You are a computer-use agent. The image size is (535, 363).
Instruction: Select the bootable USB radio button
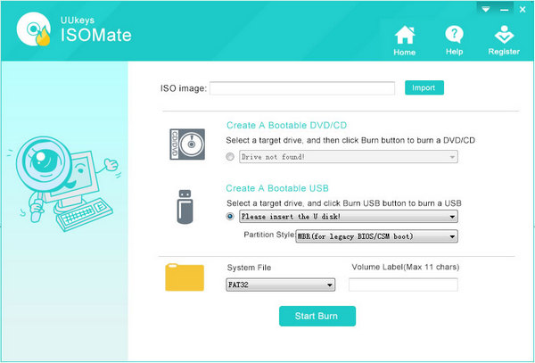(x=231, y=217)
